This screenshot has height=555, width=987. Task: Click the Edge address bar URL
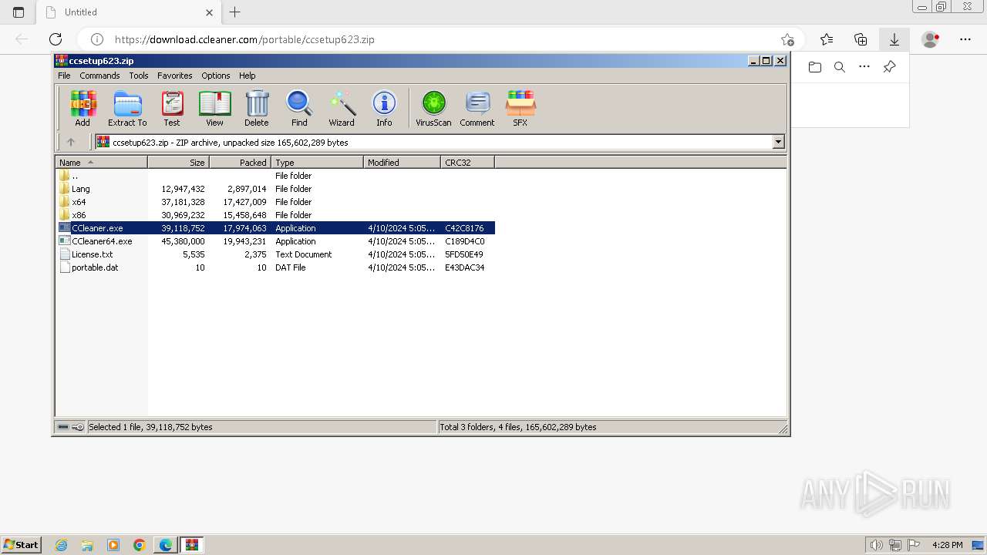tap(244, 39)
